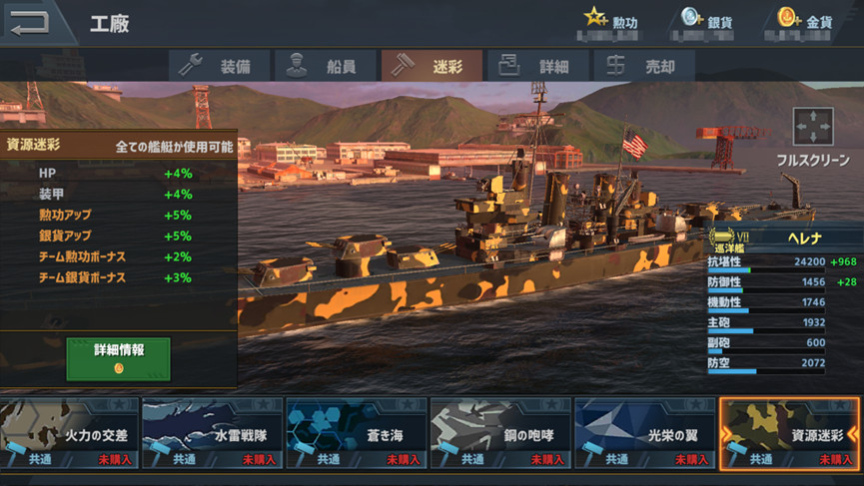Click the 資源迷彩 info panel title
The height and width of the screenshot is (486, 864).
click(x=33, y=145)
